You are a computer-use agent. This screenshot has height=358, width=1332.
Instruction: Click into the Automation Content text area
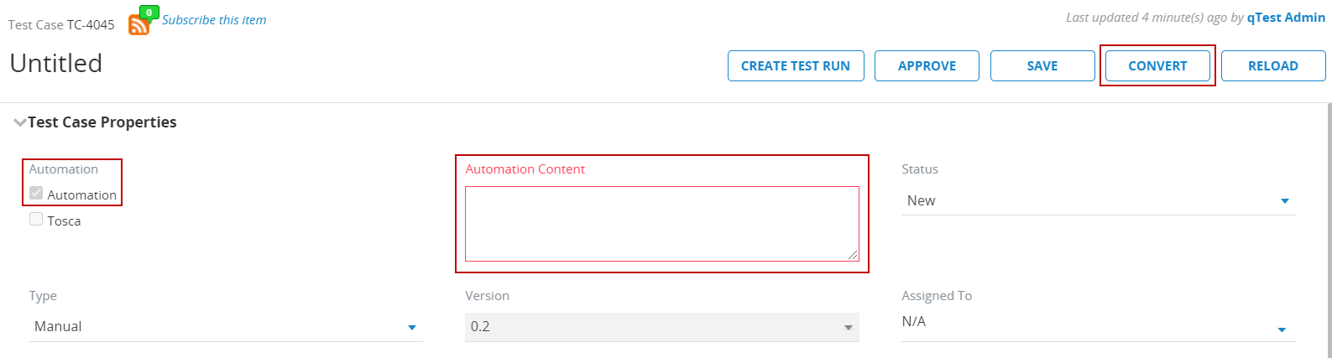[661, 223]
